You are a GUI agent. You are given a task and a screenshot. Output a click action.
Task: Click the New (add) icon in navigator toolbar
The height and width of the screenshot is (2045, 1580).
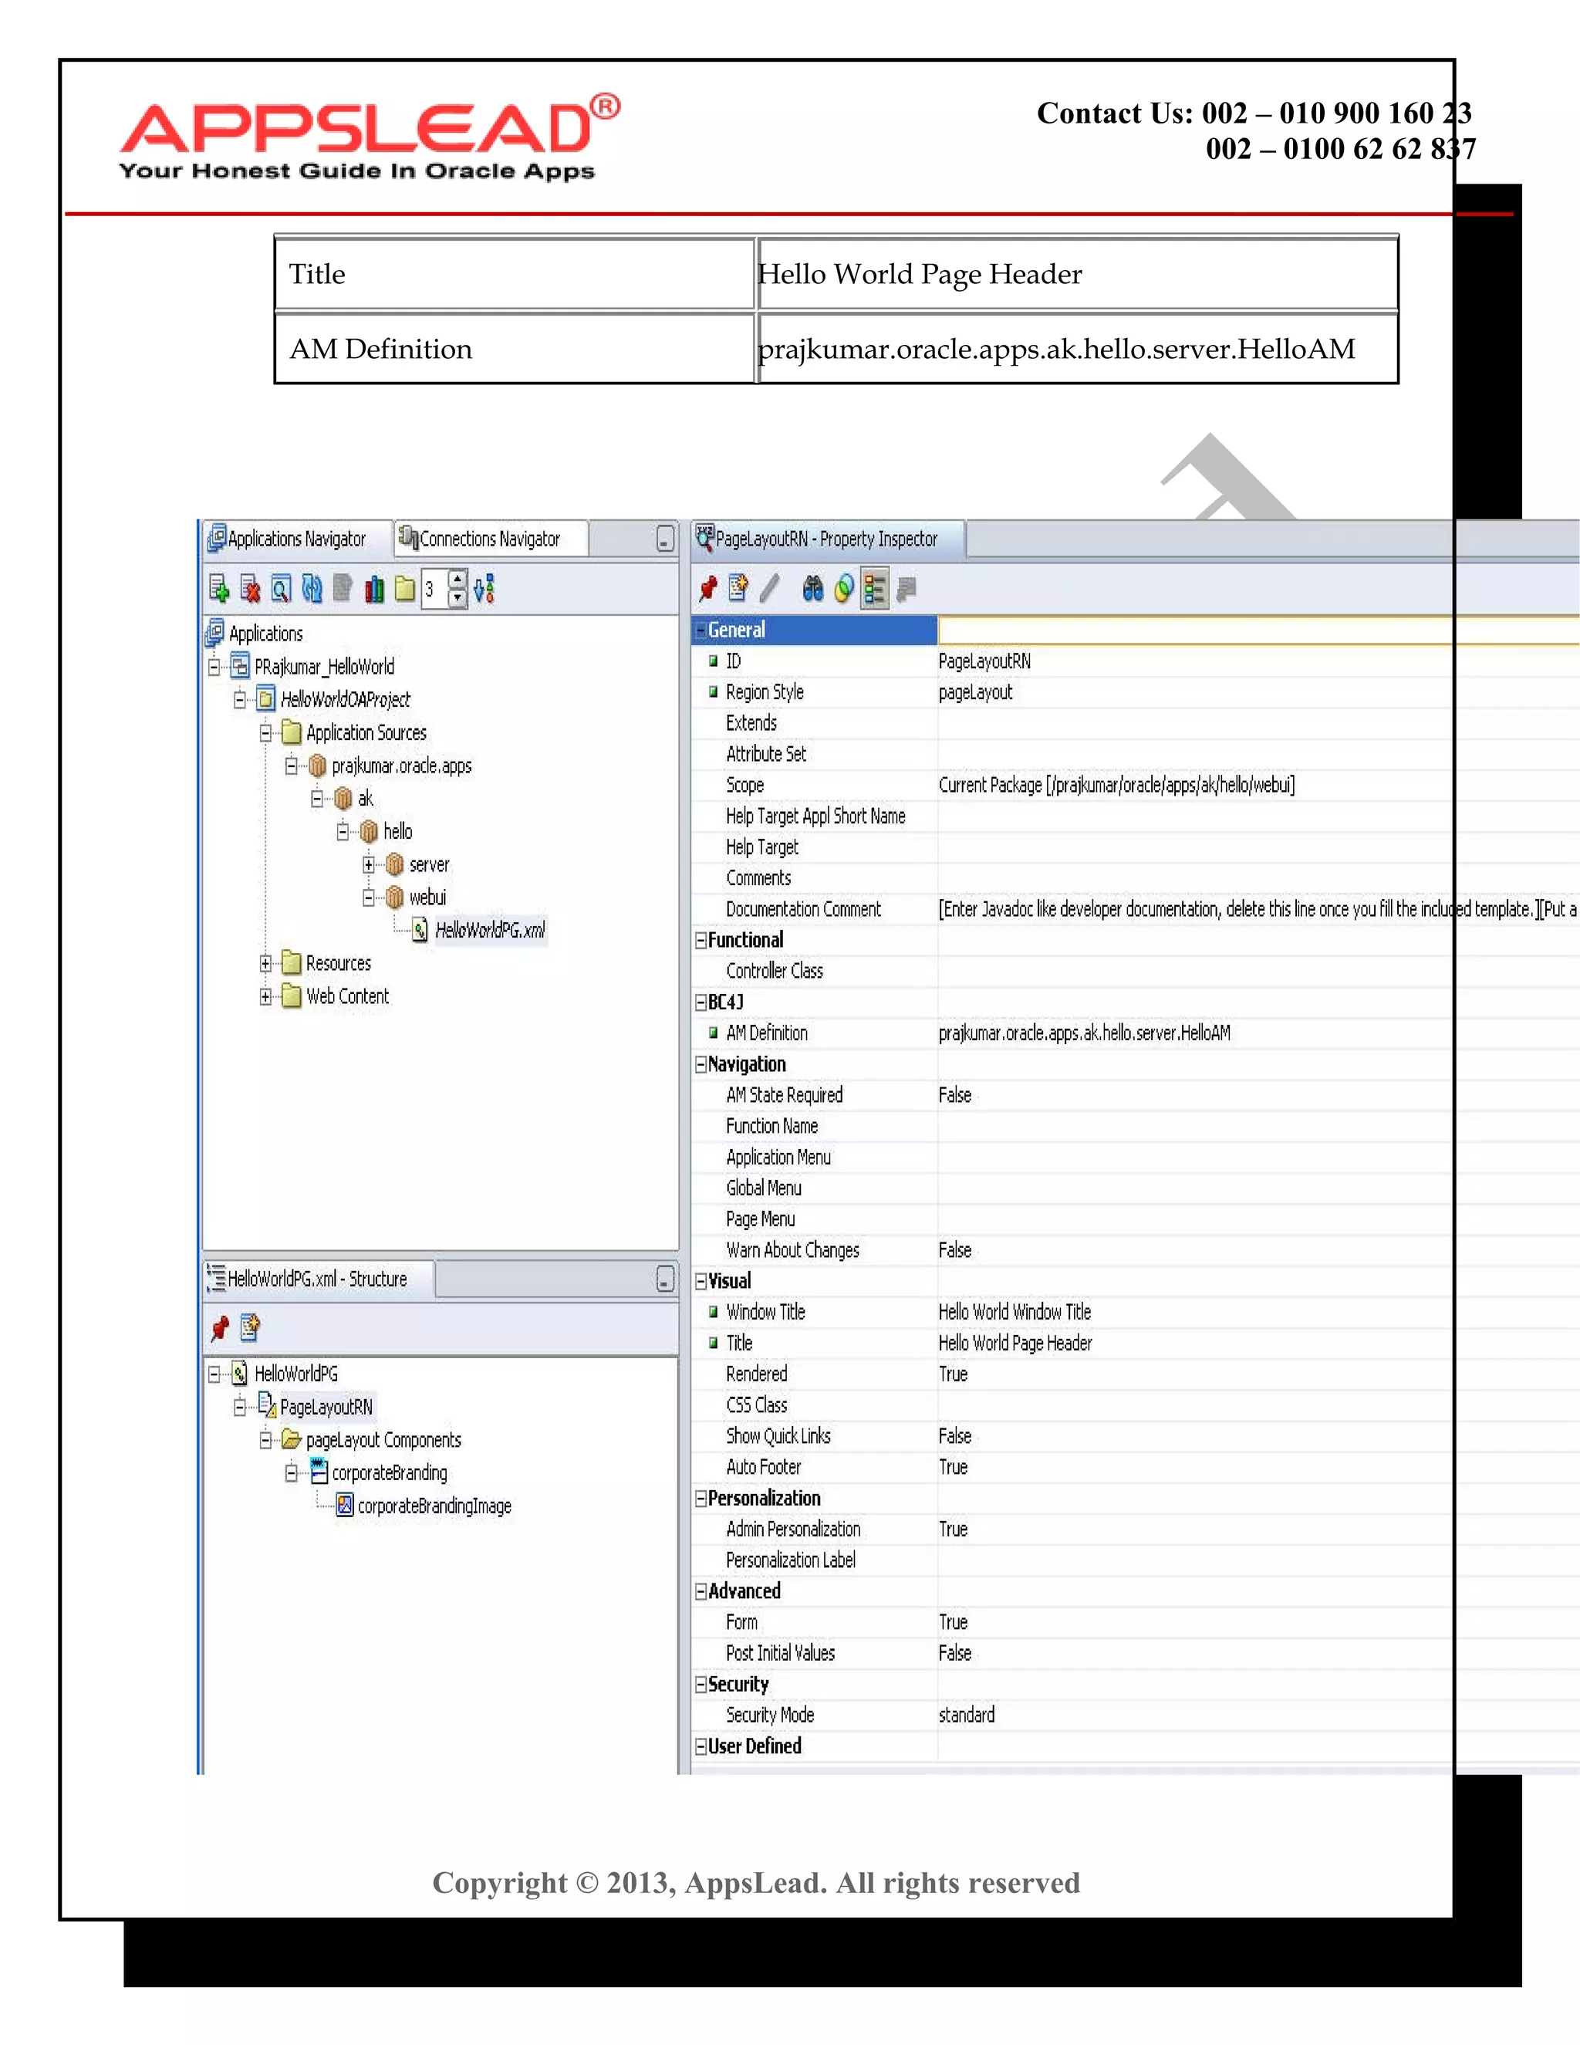tap(219, 589)
